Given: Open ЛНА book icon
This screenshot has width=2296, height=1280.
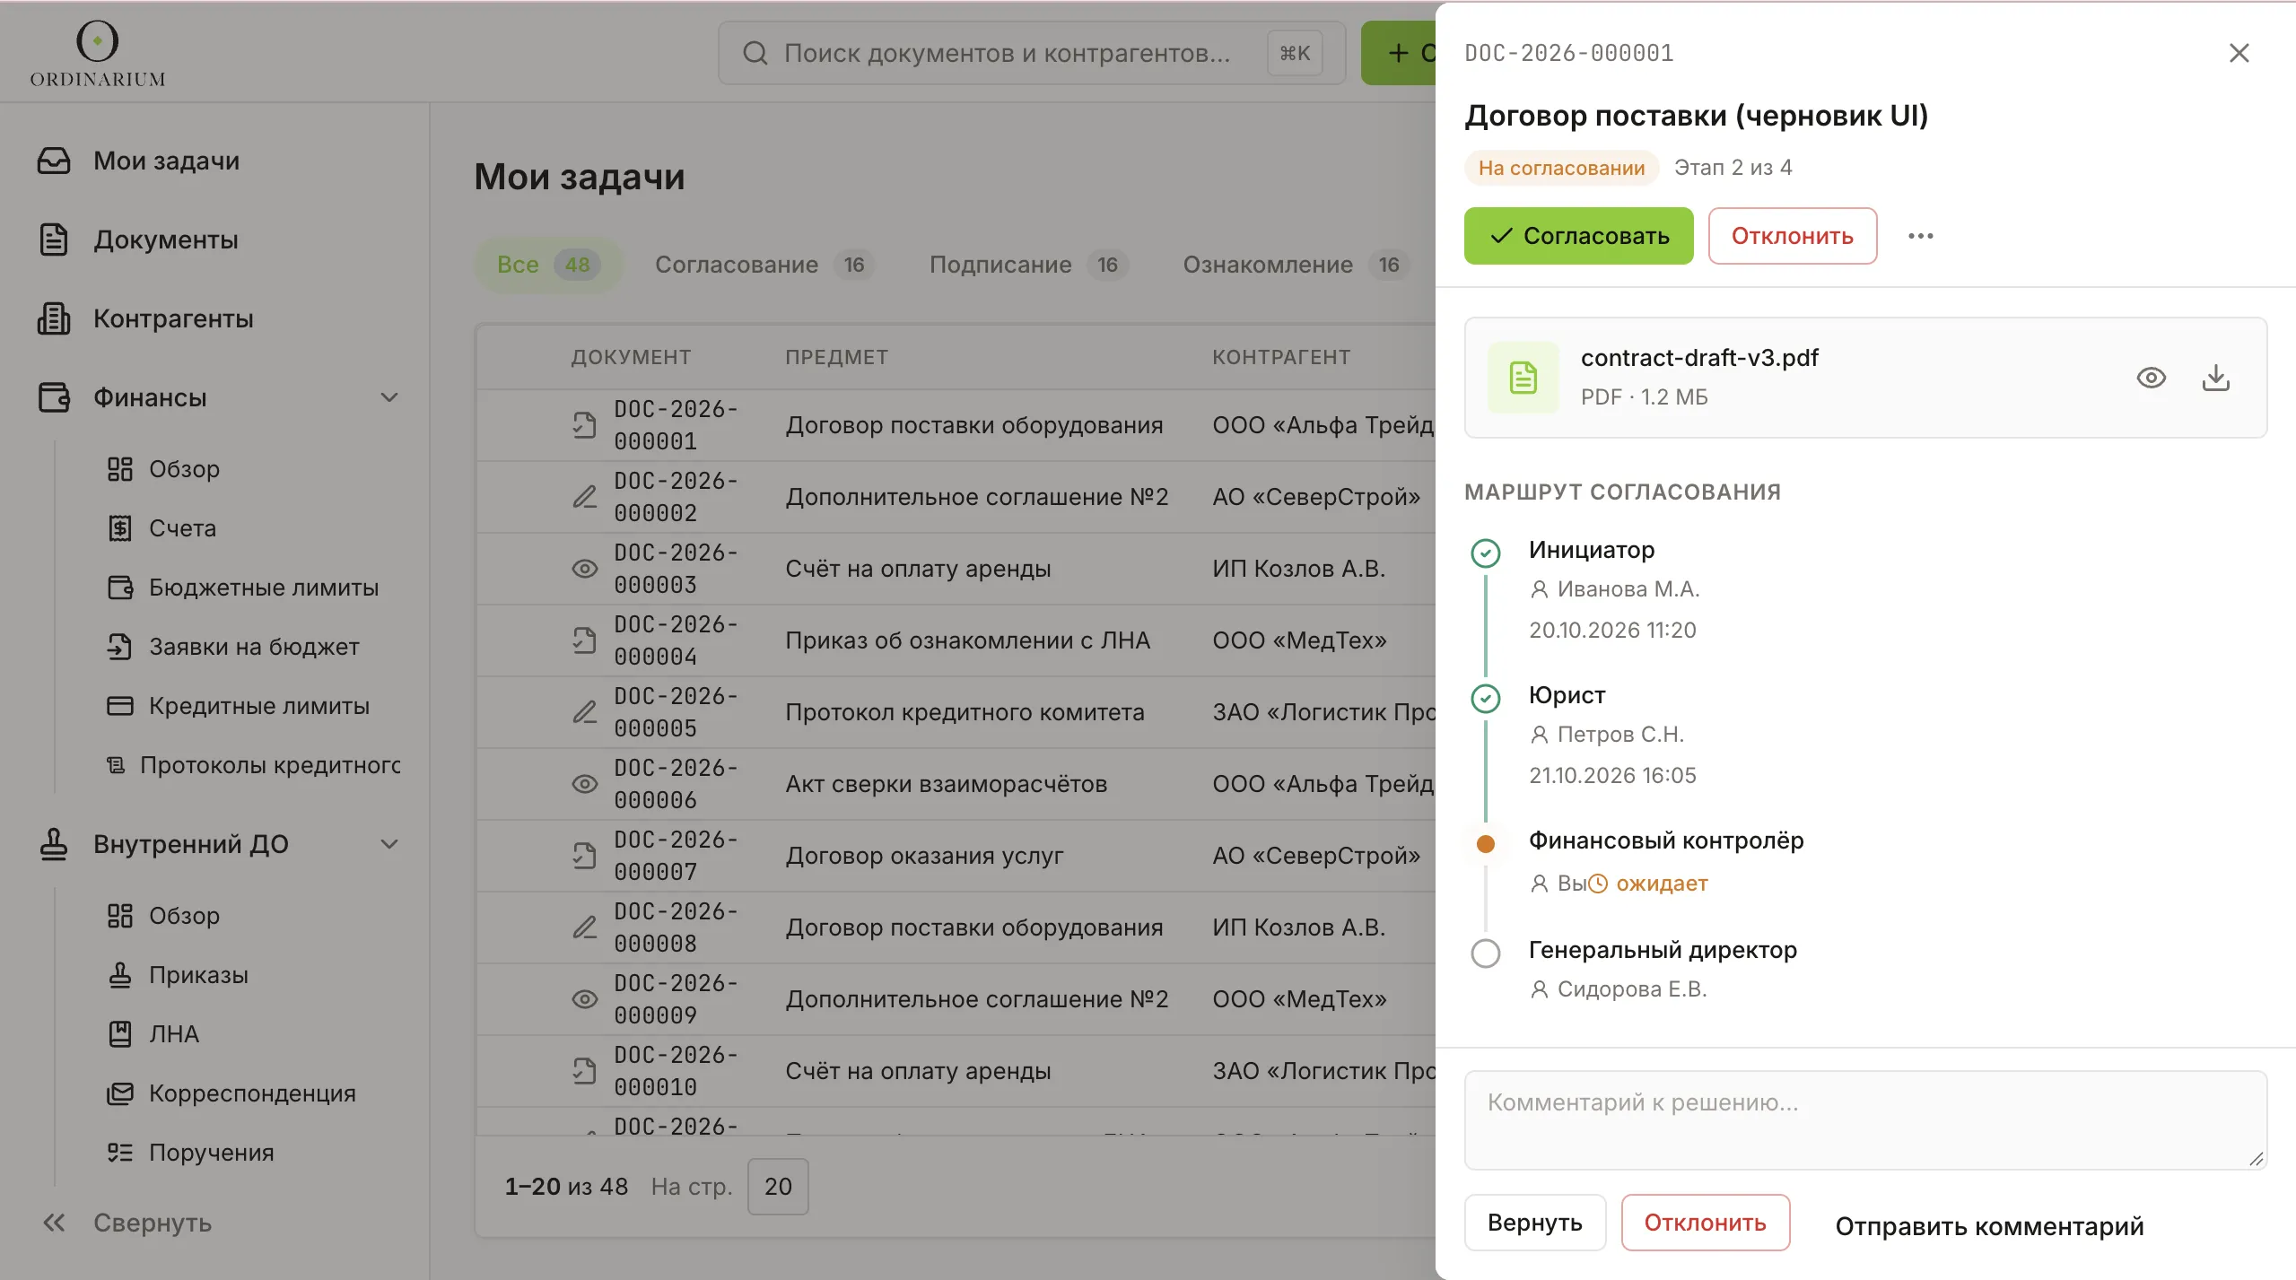Looking at the screenshot, I should click(x=119, y=1034).
